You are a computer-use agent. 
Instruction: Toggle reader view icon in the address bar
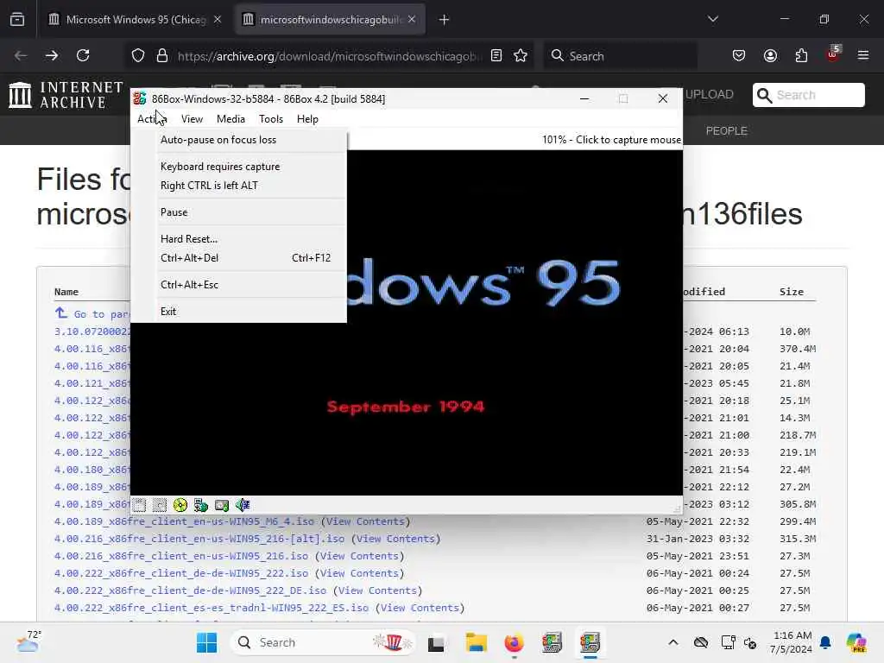[496, 56]
